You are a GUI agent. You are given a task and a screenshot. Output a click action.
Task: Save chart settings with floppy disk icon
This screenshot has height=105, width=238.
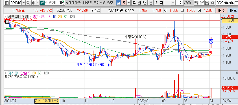tap(207, 3)
